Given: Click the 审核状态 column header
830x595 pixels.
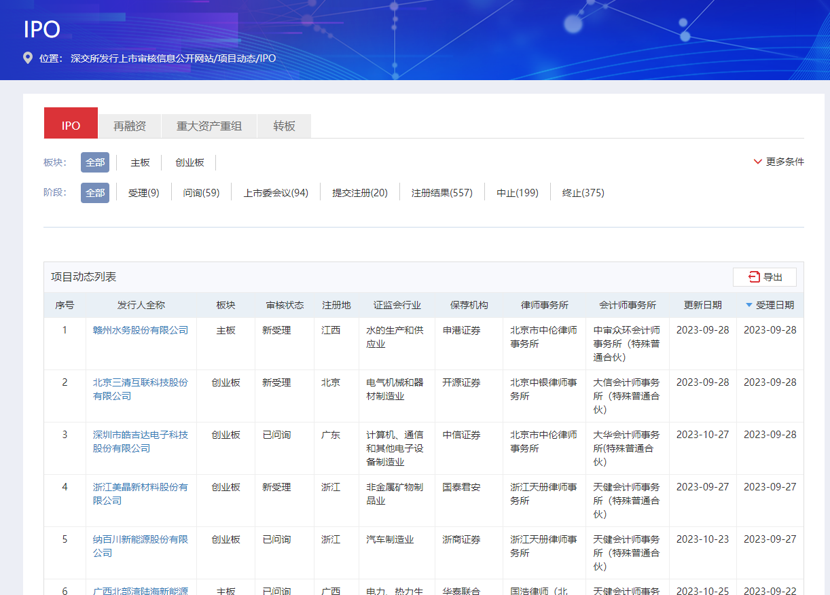Looking at the screenshot, I should (x=285, y=306).
